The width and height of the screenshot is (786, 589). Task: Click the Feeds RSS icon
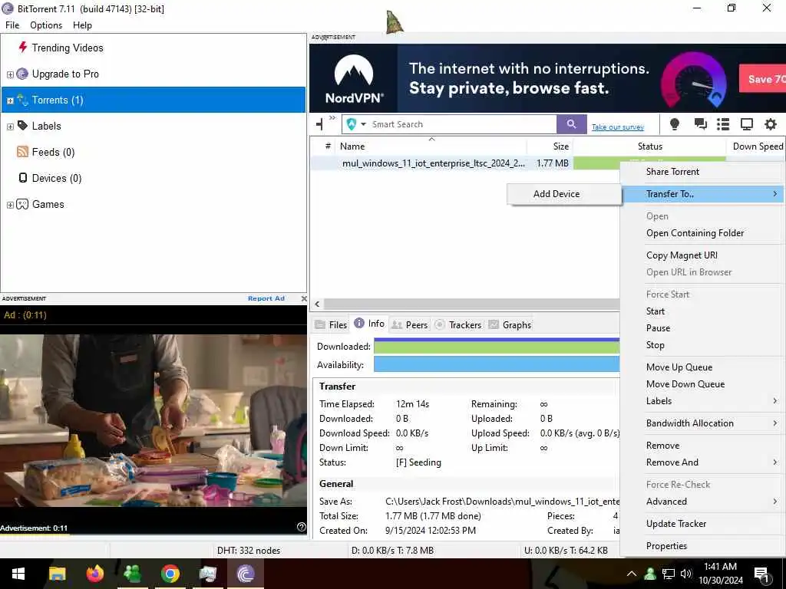tap(22, 152)
